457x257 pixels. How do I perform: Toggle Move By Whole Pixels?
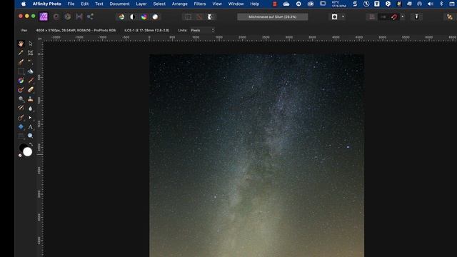(x=383, y=17)
